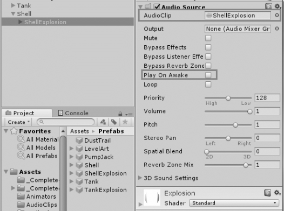The width and height of the screenshot is (284, 211).
Task: Click All Materials search favorite
Action: 38,139
